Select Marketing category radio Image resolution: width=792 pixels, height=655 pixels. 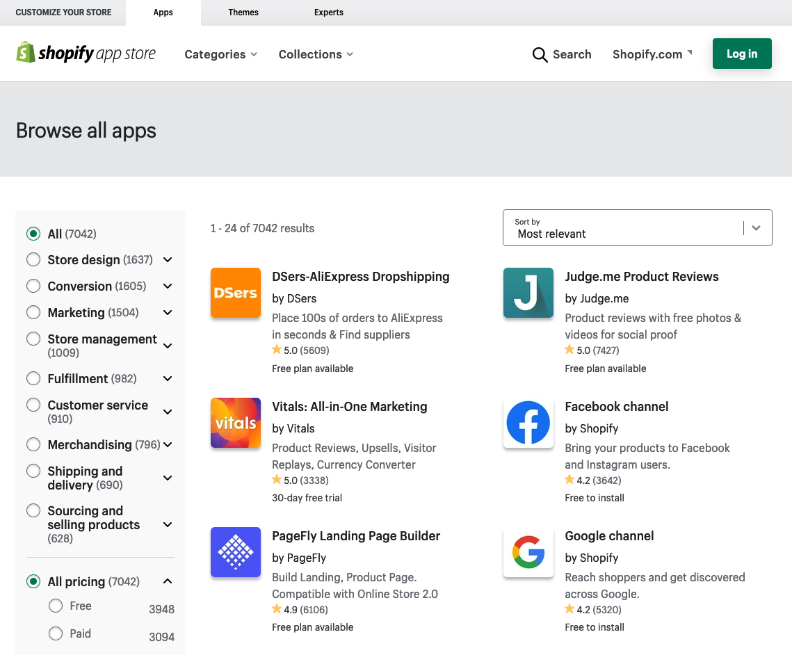tap(33, 312)
